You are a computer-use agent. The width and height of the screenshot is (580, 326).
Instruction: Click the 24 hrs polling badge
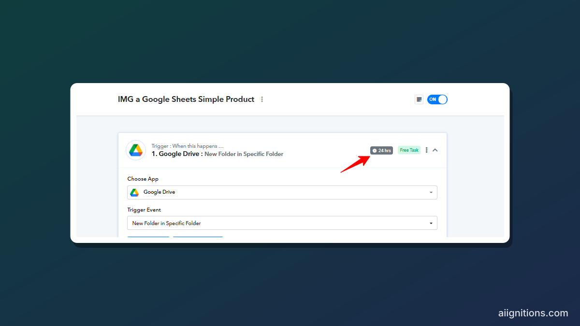[381, 150]
